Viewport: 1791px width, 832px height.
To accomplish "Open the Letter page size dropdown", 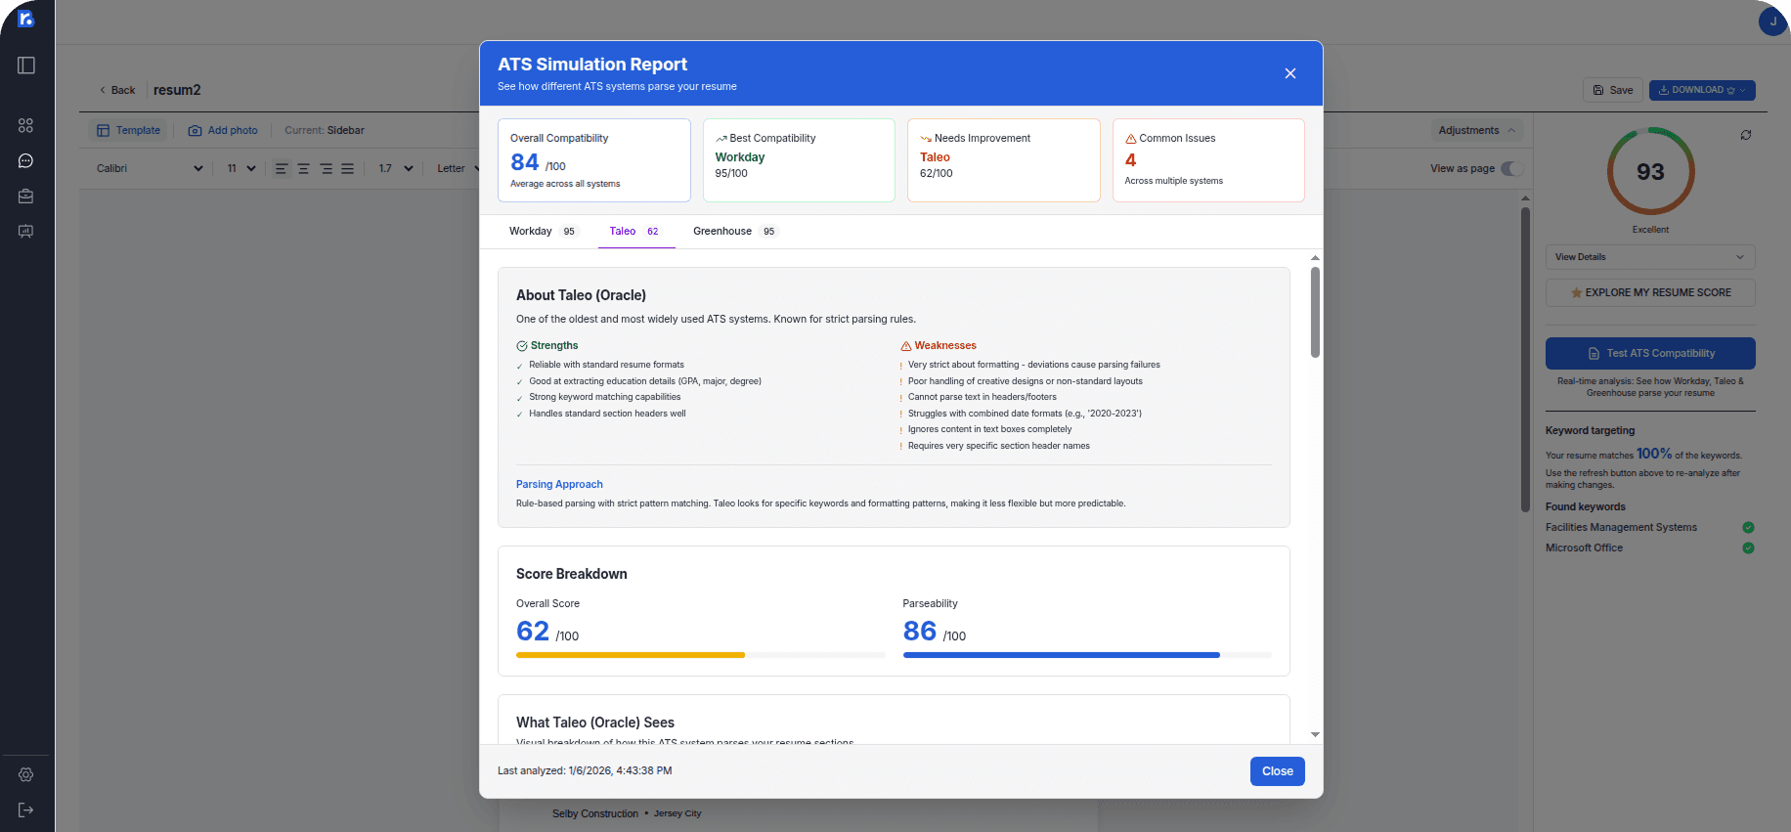I will 458,168.
